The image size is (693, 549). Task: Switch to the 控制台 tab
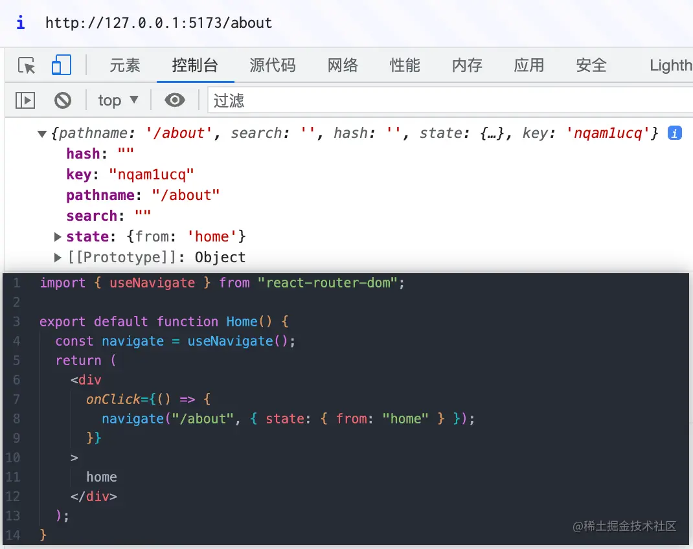pyautogui.click(x=195, y=65)
